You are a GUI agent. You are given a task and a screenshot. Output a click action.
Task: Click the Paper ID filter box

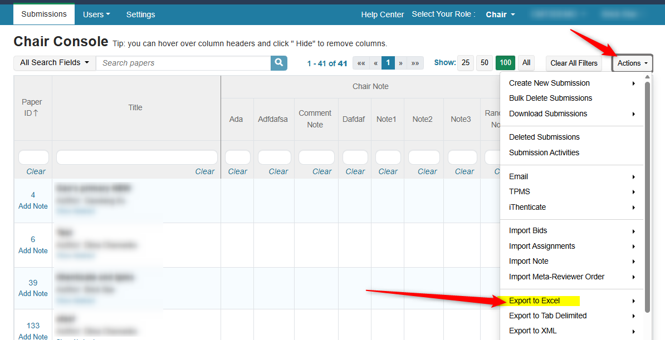click(x=33, y=157)
